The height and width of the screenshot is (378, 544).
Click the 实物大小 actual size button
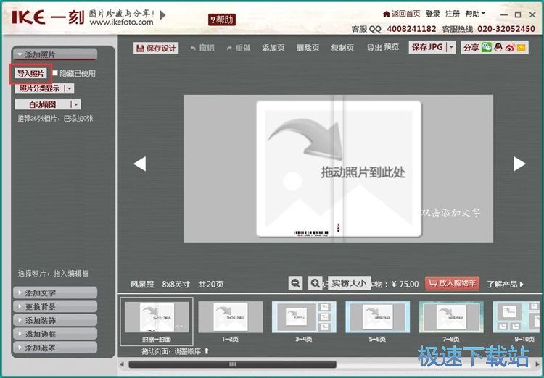point(349,283)
